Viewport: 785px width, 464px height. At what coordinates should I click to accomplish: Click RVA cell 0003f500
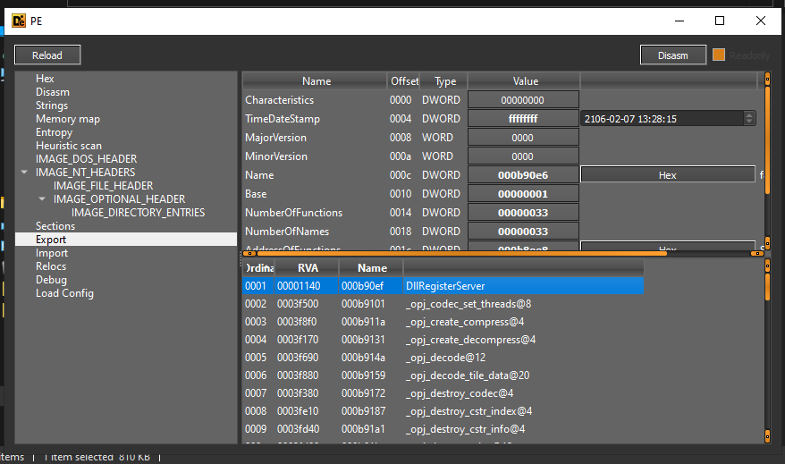[298, 304]
